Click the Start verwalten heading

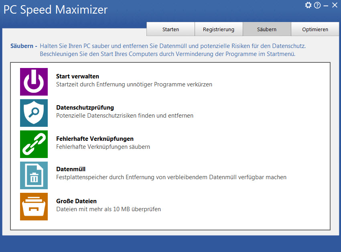tap(78, 76)
